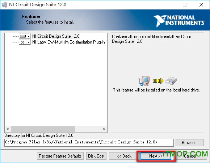Click the 'Features' heading
Viewport: 210px width, 163px height.
[x=31, y=17]
